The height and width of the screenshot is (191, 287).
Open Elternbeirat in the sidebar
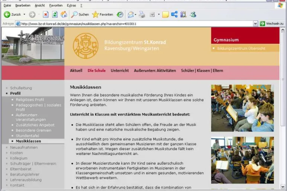pos(21,169)
